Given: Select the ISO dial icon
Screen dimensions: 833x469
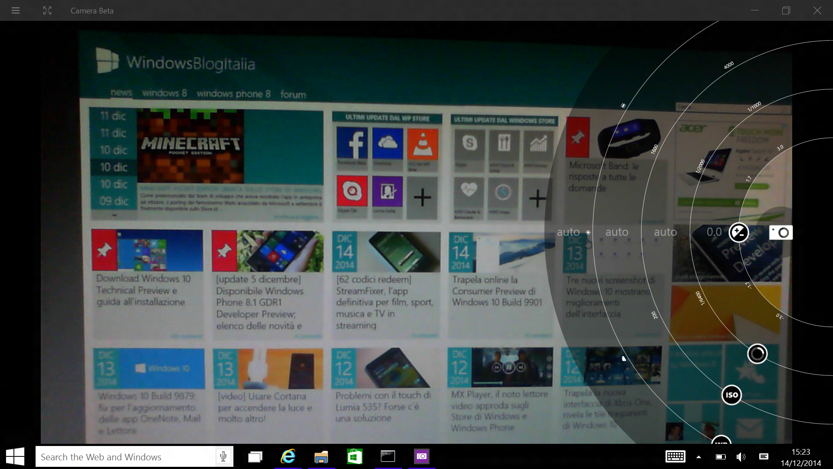Looking at the screenshot, I should [x=731, y=395].
